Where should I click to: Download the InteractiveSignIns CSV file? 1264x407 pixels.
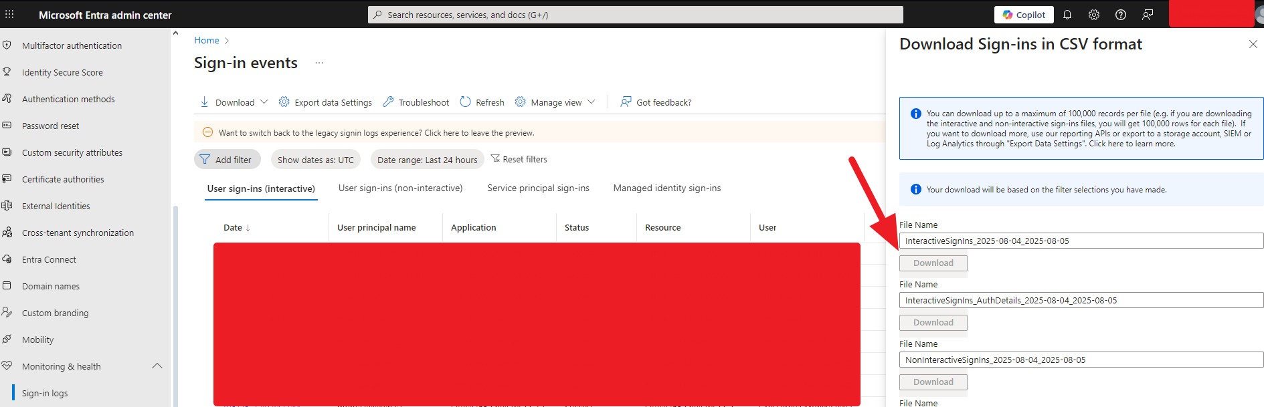pyautogui.click(x=933, y=263)
